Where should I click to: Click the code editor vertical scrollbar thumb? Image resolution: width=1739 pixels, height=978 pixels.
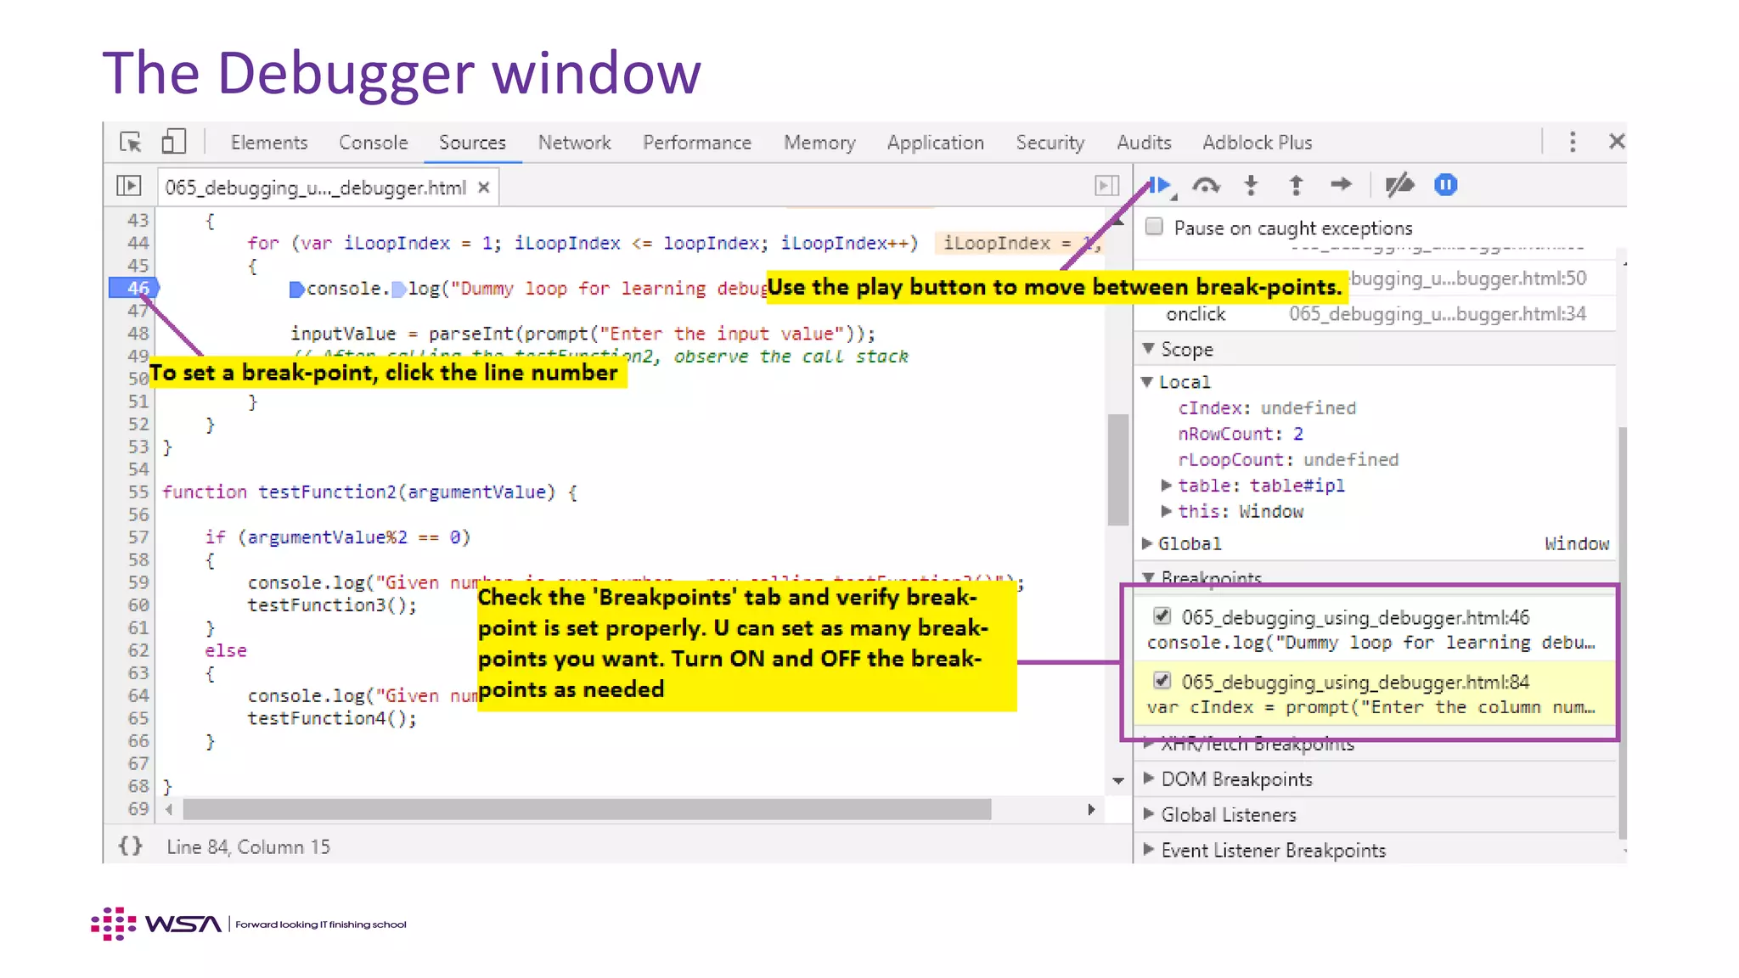(x=1117, y=469)
